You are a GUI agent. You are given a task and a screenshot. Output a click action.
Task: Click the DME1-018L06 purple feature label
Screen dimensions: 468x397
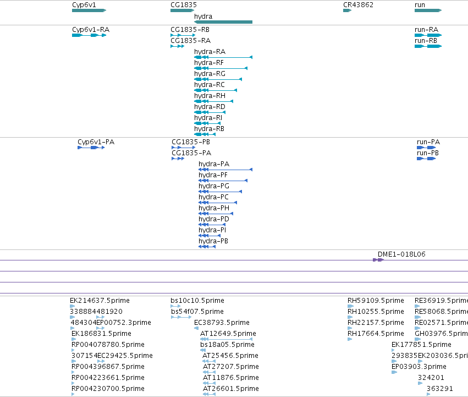pos(401,254)
